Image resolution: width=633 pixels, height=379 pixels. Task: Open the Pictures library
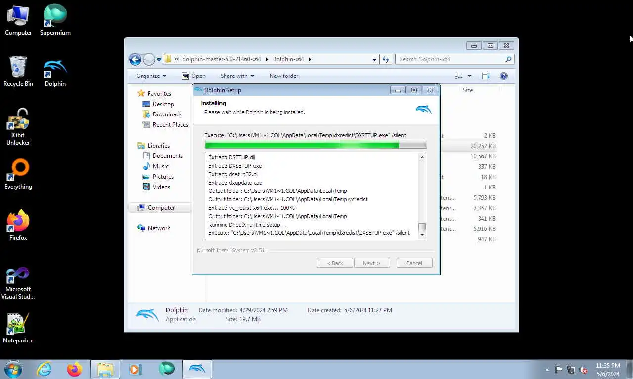163,177
